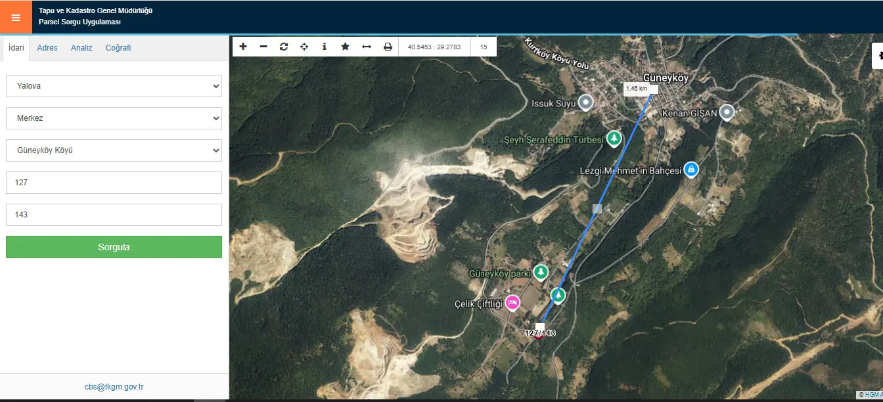883x402 pixels.
Task: Click the star favorites icon
Action: [346, 47]
